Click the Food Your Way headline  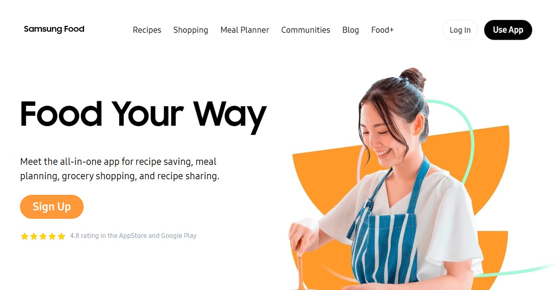tap(143, 114)
